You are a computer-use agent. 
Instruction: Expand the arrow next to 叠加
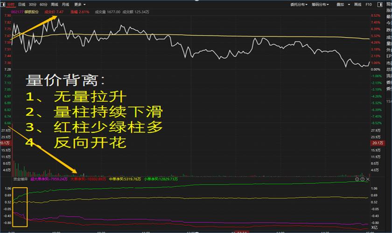(x=349, y=5)
